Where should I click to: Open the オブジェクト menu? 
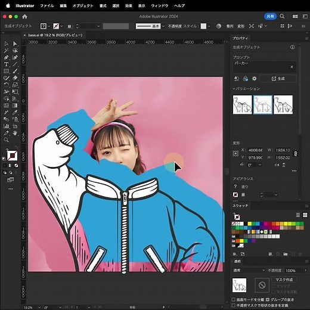click(83, 6)
